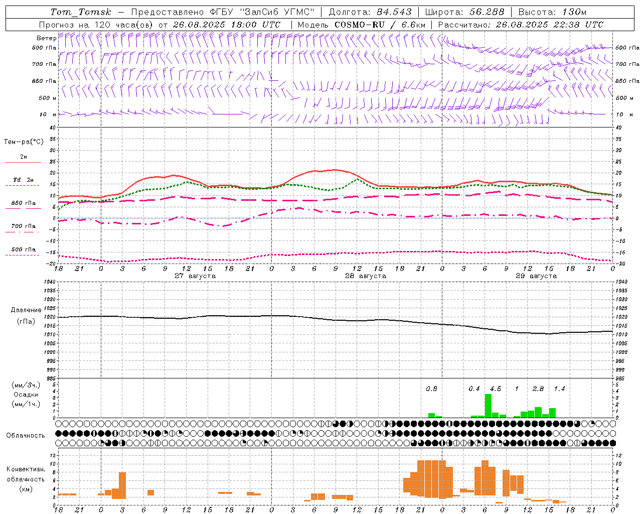Image resolution: width=642 pixels, height=514 pixels.
Task: Click the 'Облачность' cloud cover label
Action: pos(26,436)
